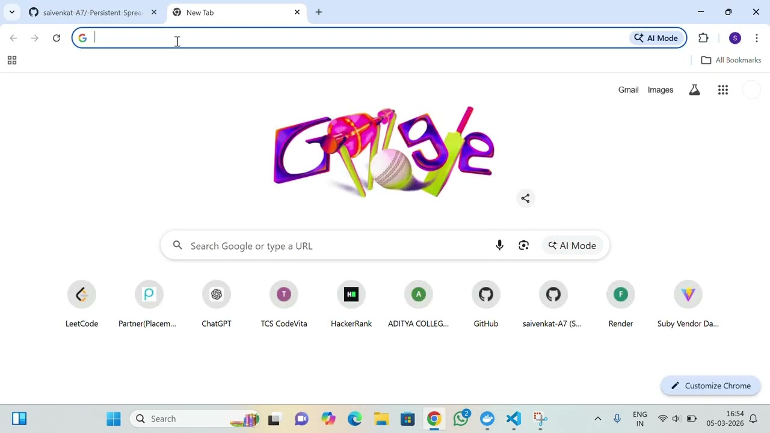The image size is (770, 433).
Task: Open the Render shortcut
Action: (x=621, y=304)
